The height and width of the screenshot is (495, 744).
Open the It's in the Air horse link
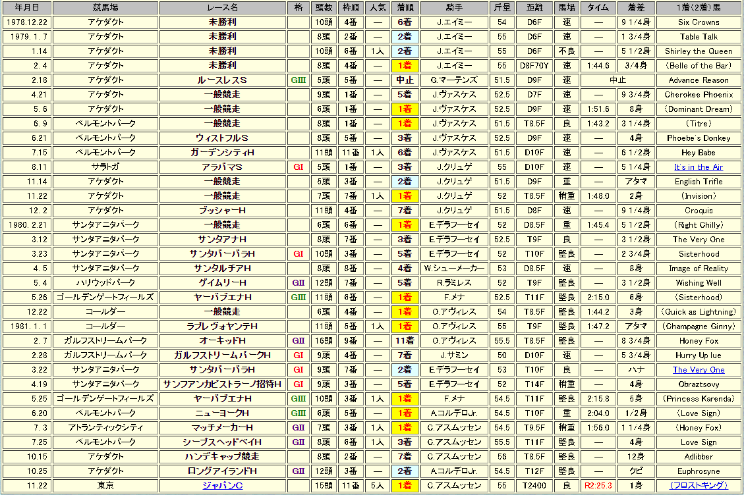click(x=699, y=167)
